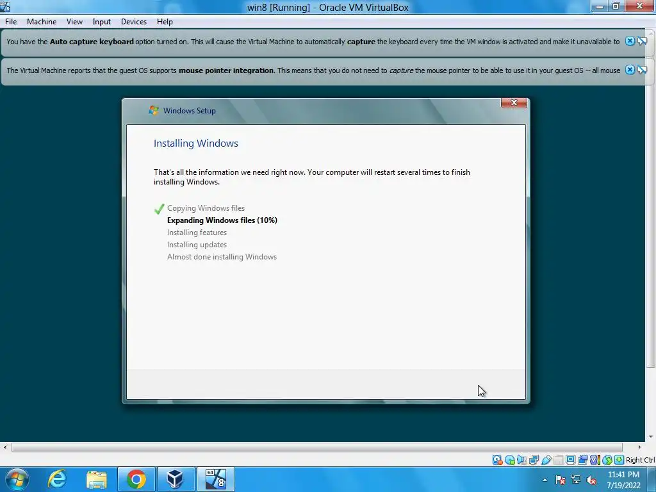Open the Windows Start menu
Screen dimensions: 656x492
tap(17, 479)
